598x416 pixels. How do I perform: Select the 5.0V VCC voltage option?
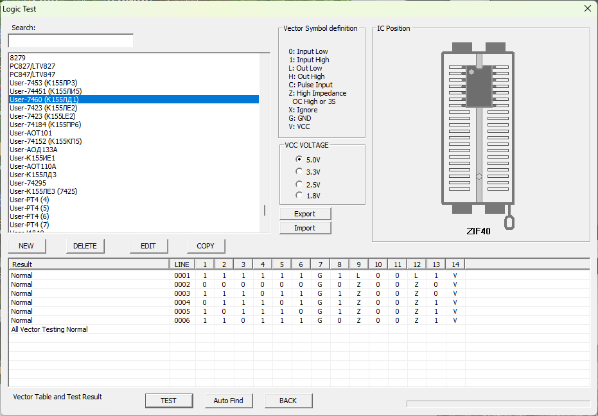pyautogui.click(x=299, y=159)
